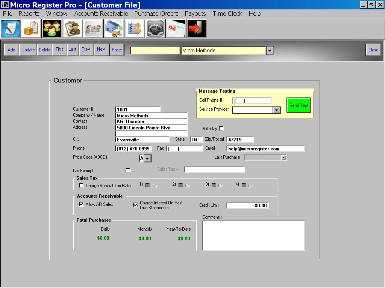Open the customers group icon
The image size is (385, 288).
click(52, 28)
